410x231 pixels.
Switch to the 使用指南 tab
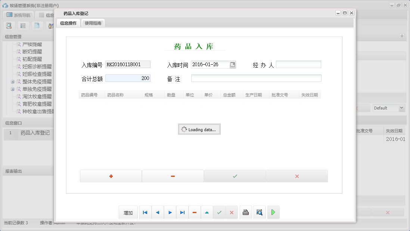(93, 22)
